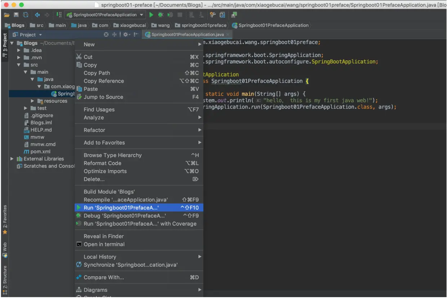The width and height of the screenshot is (447, 299).
Task: Click the Collapse All icon in the Project panel
Action: [114, 35]
